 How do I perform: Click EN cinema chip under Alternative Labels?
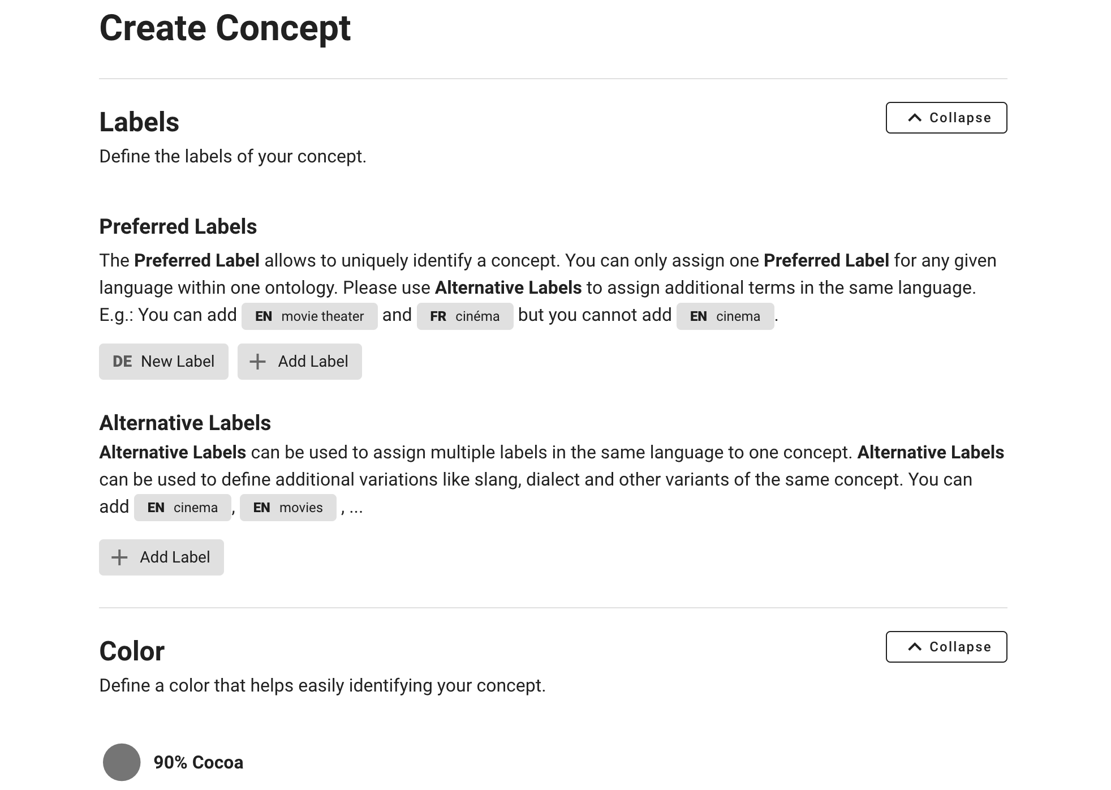182,508
